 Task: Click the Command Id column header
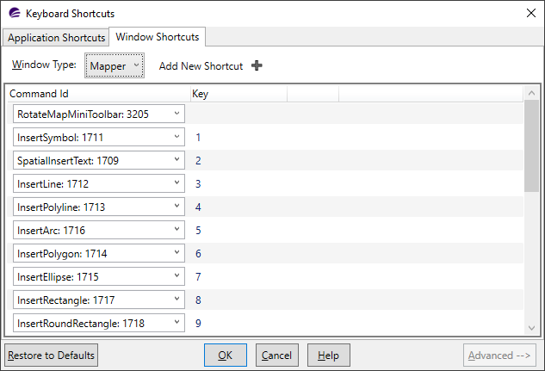tap(95, 93)
